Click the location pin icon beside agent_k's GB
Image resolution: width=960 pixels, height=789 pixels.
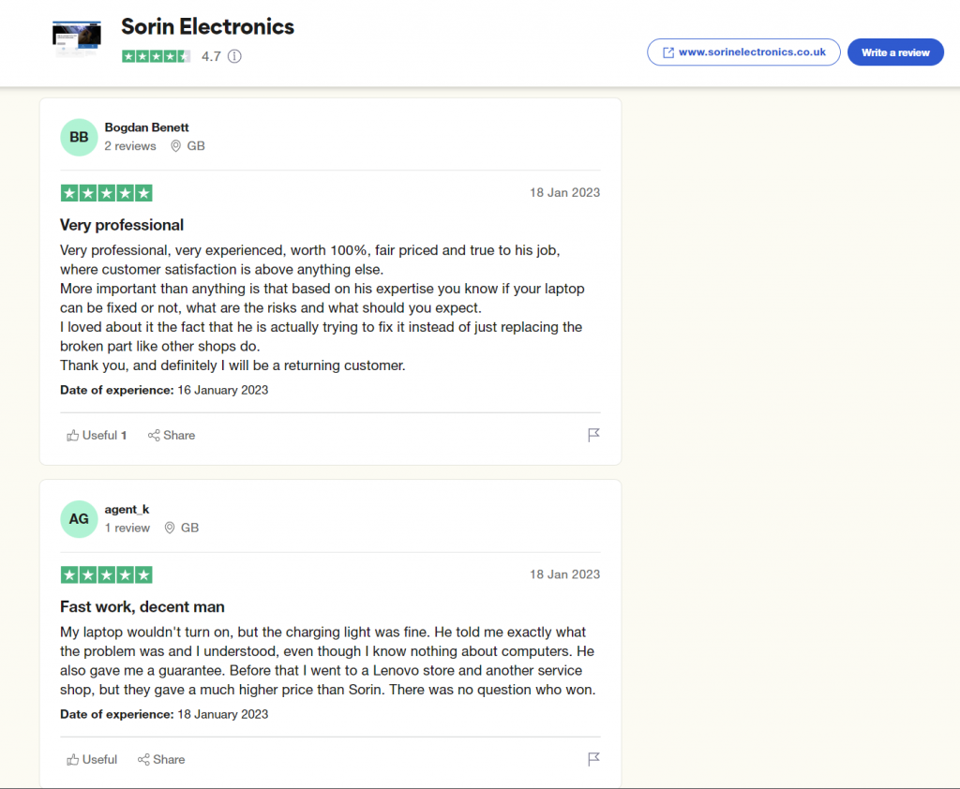click(x=170, y=528)
